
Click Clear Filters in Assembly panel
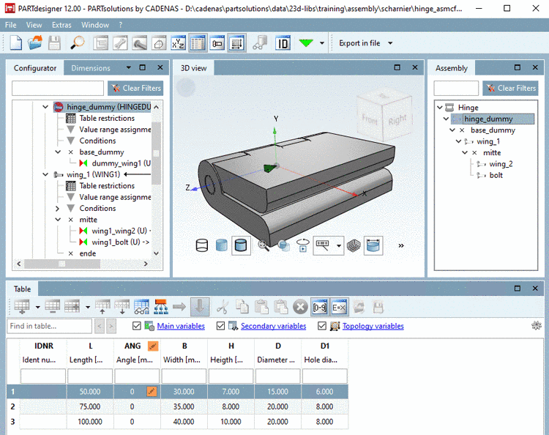tap(510, 88)
